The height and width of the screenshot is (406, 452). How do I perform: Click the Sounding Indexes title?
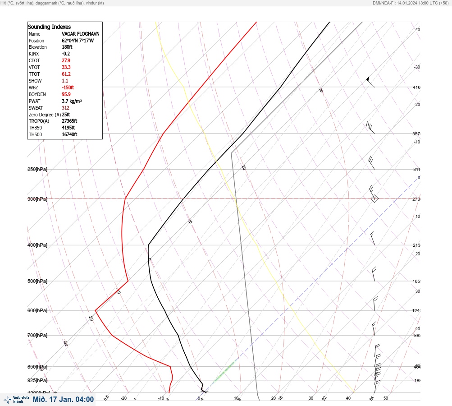49,27
